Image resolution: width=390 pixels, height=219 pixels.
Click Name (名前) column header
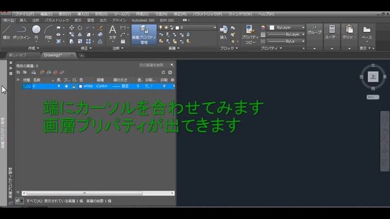pos(37,80)
